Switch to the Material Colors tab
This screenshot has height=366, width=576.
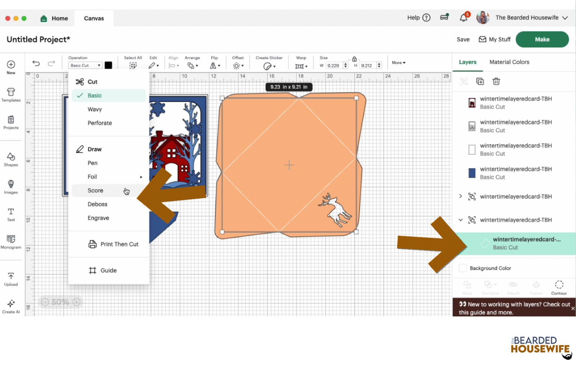pos(509,62)
